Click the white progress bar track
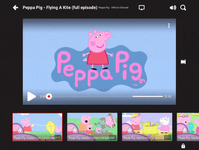Viewport: 199px width, 150px height. tap(147, 96)
